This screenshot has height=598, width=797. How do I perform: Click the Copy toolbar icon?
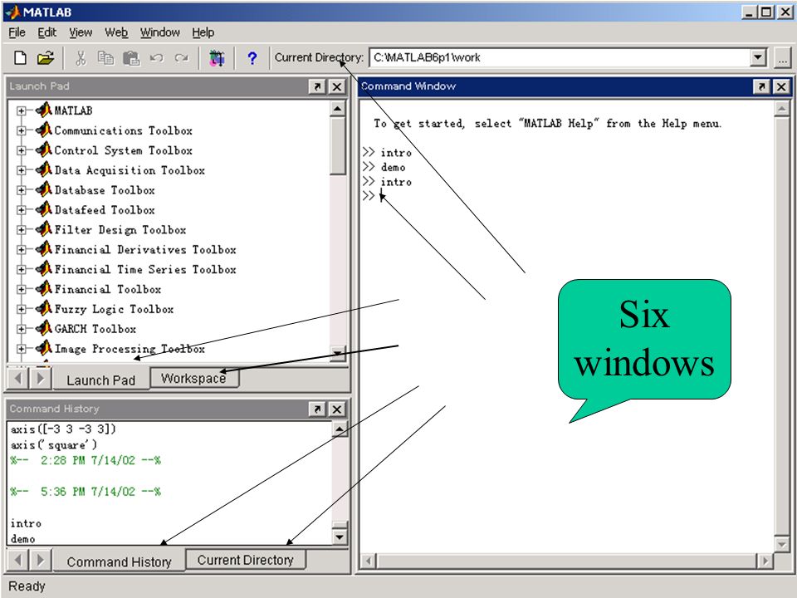pyautogui.click(x=105, y=58)
